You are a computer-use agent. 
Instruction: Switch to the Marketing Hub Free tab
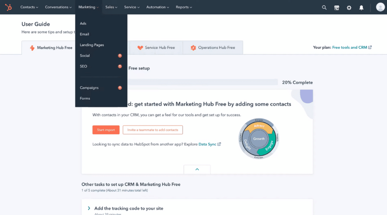(x=51, y=48)
